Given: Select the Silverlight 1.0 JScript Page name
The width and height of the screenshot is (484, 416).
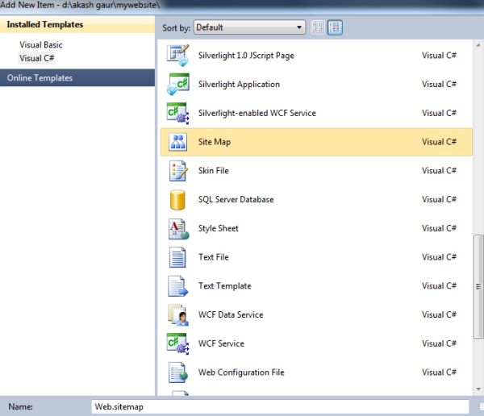Looking at the screenshot, I should (246, 56).
